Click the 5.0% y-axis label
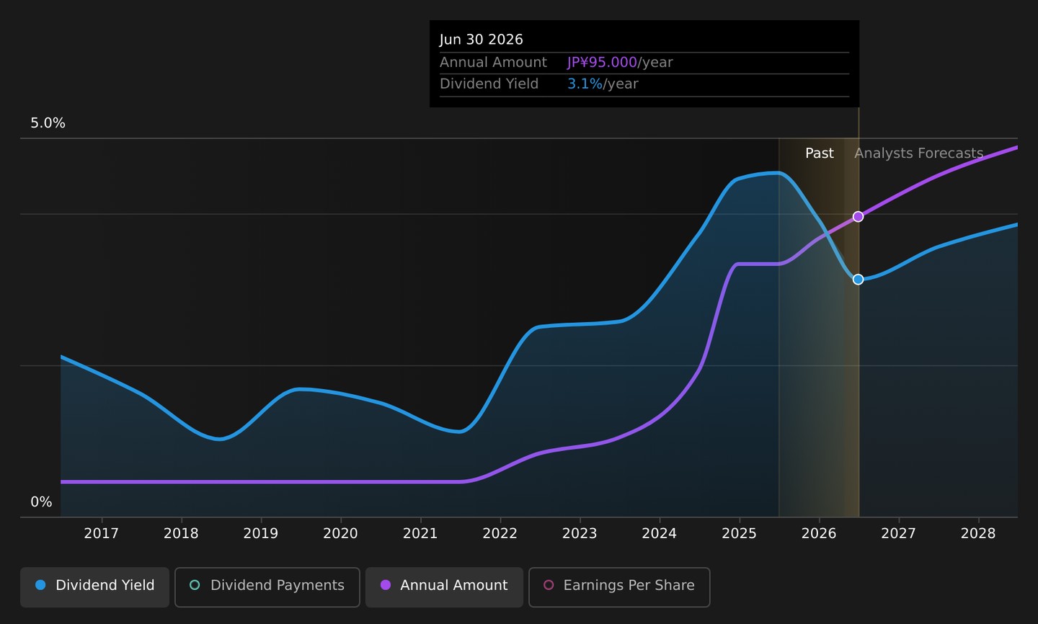Screen dimensions: 1038x624 (x=48, y=123)
